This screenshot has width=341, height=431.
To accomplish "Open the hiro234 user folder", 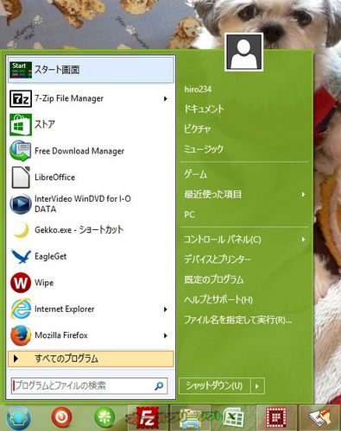I will 198,90.
